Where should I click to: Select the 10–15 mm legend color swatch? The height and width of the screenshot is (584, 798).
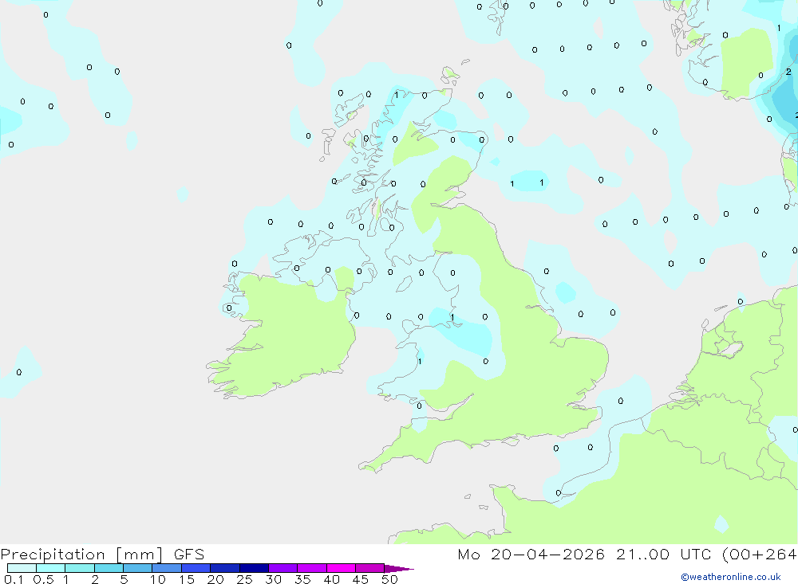(x=167, y=568)
